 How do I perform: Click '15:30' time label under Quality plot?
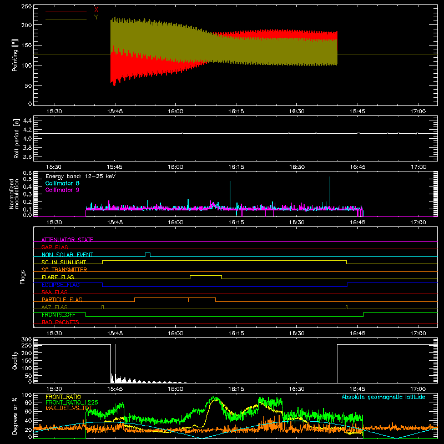[54, 389]
